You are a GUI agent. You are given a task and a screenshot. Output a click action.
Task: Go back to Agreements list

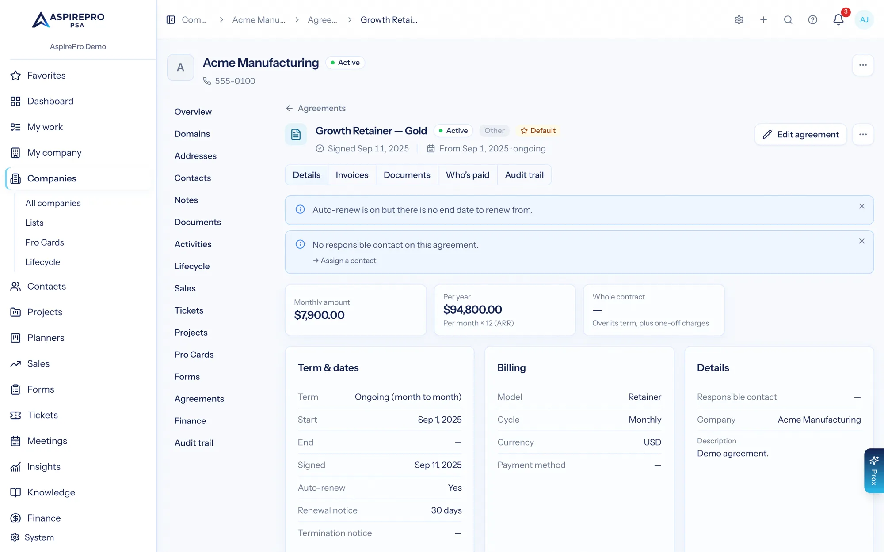(x=316, y=108)
